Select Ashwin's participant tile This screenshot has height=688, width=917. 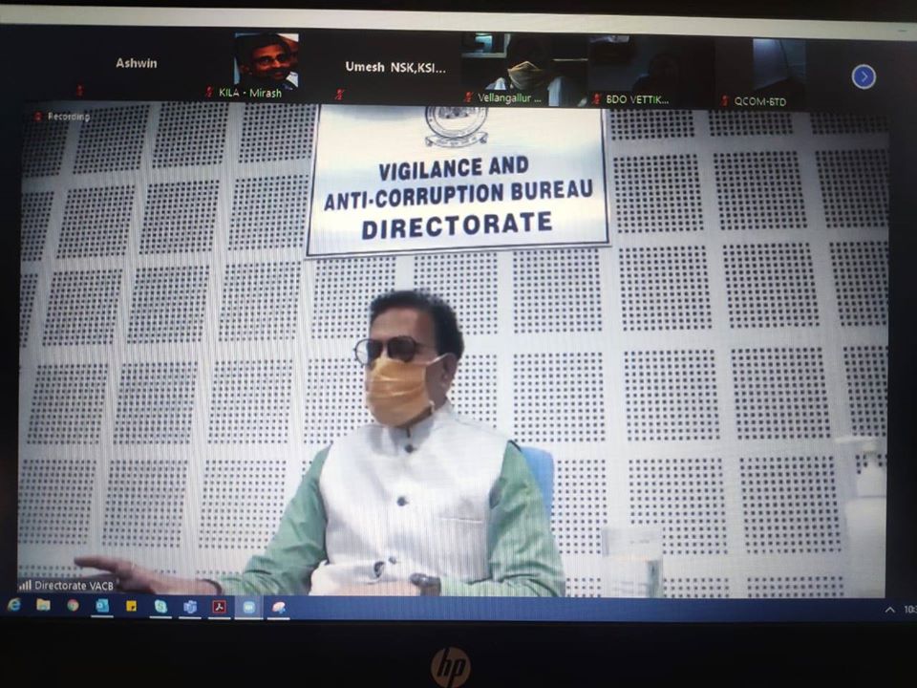coord(136,64)
